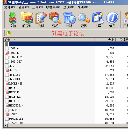The width and height of the screenshot is (128, 129).
Task: Click the Add (添加) toolbar icon
Action: (x=13, y=18)
